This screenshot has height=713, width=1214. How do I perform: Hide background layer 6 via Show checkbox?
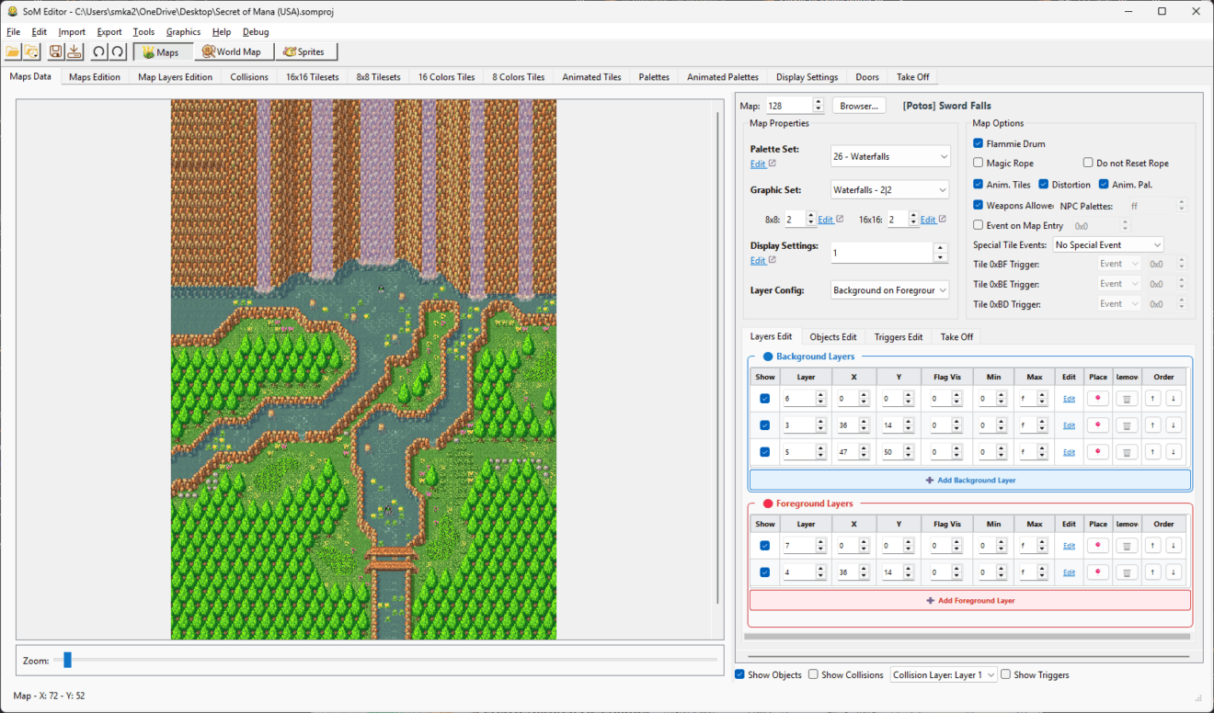click(764, 398)
